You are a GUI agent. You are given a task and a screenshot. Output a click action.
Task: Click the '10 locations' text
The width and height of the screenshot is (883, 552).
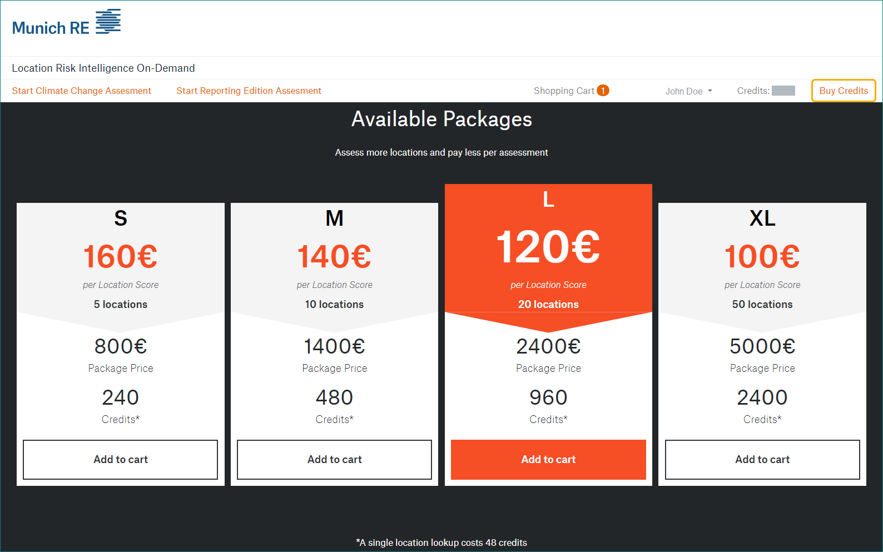[x=334, y=304]
